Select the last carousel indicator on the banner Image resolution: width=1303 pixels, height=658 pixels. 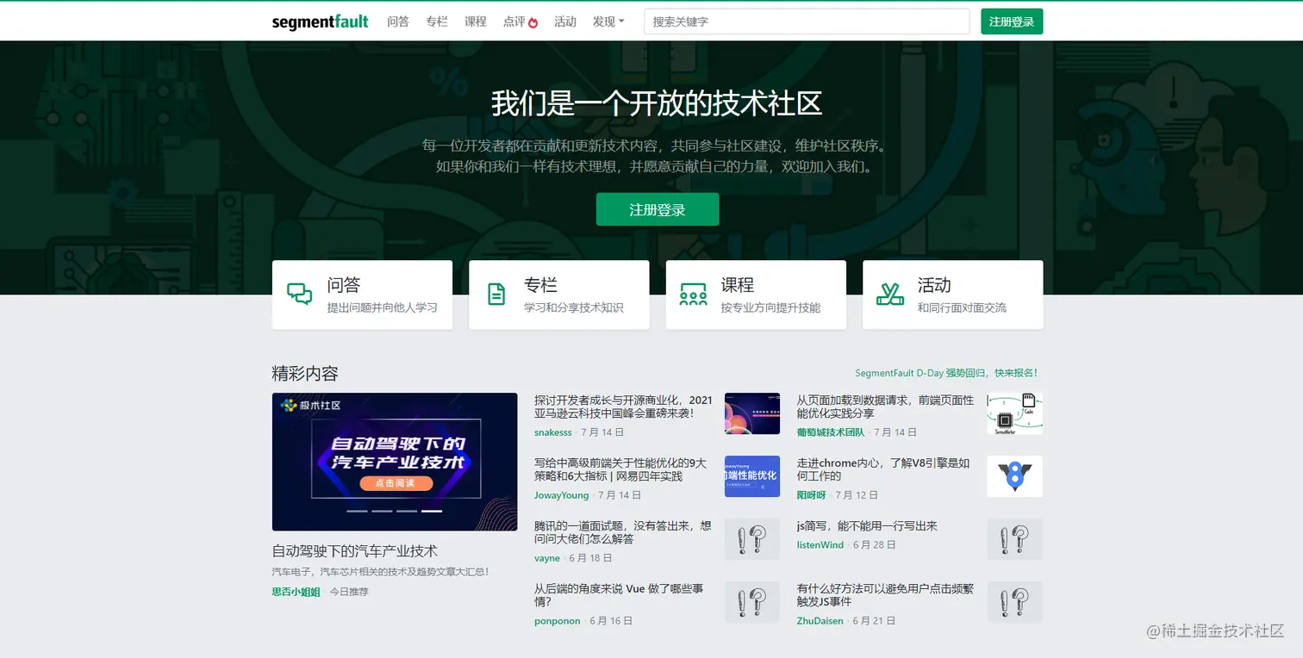pyautogui.click(x=432, y=511)
